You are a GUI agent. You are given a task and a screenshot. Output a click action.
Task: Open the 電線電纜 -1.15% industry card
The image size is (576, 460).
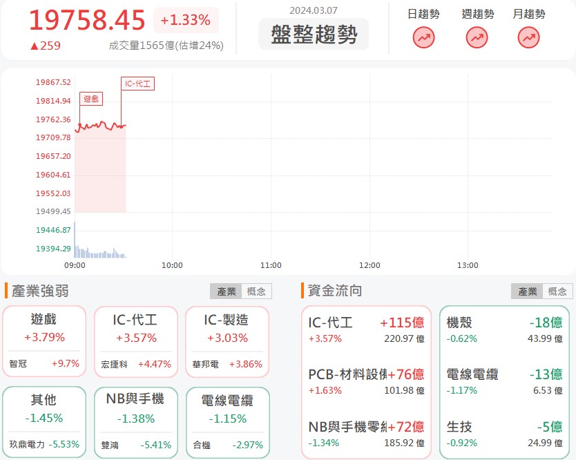[228, 423]
